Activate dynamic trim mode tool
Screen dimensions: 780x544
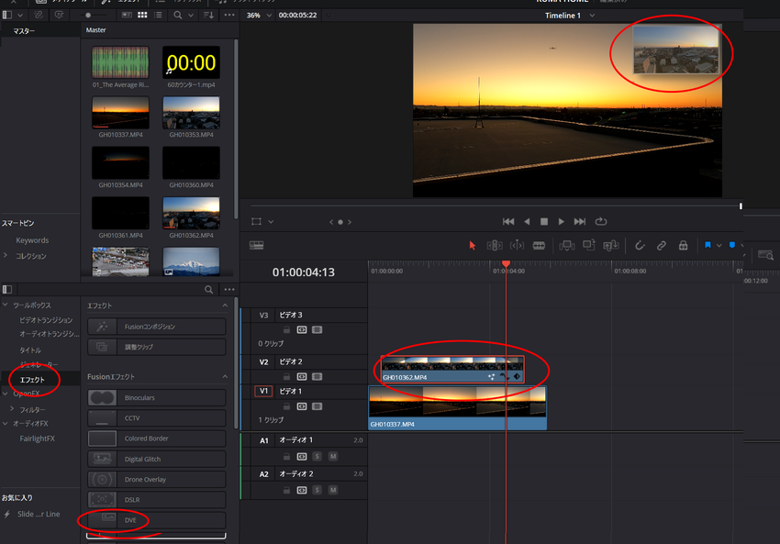pos(517,245)
